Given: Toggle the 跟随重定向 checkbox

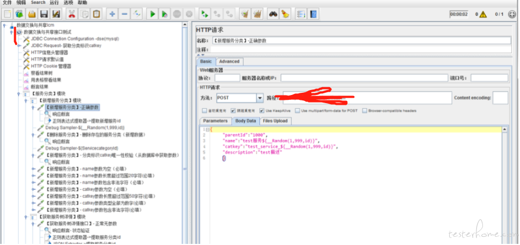Looking at the screenshot, I should coord(233,111).
